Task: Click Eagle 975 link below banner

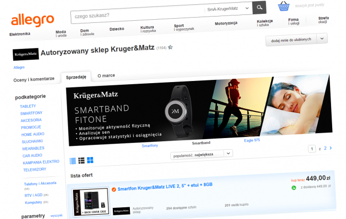Action: [252, 140]
